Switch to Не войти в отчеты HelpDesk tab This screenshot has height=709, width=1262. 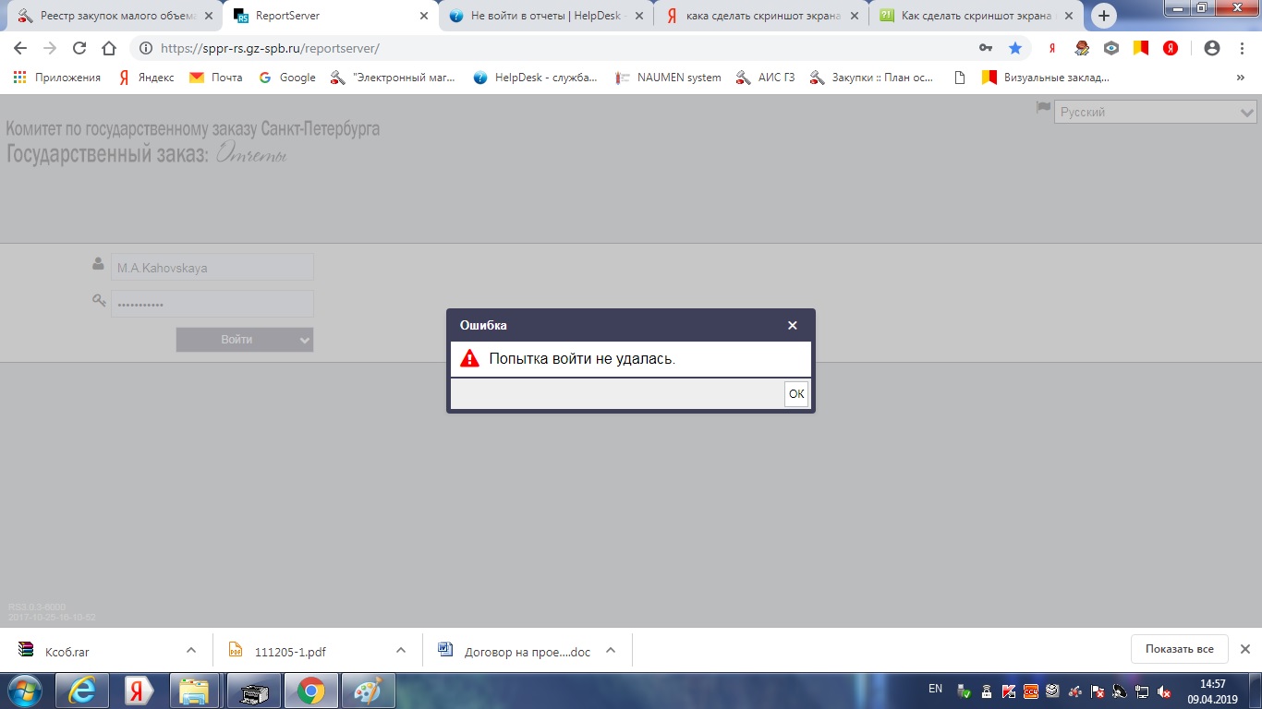tap(545, 16)
